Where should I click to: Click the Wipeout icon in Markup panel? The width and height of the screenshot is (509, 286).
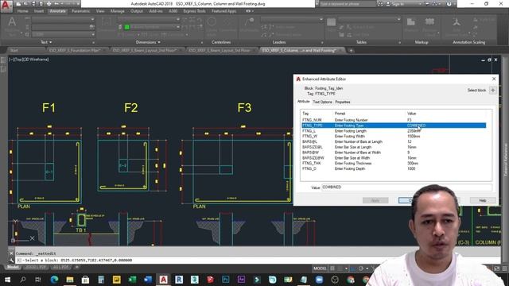click(411, 22)
